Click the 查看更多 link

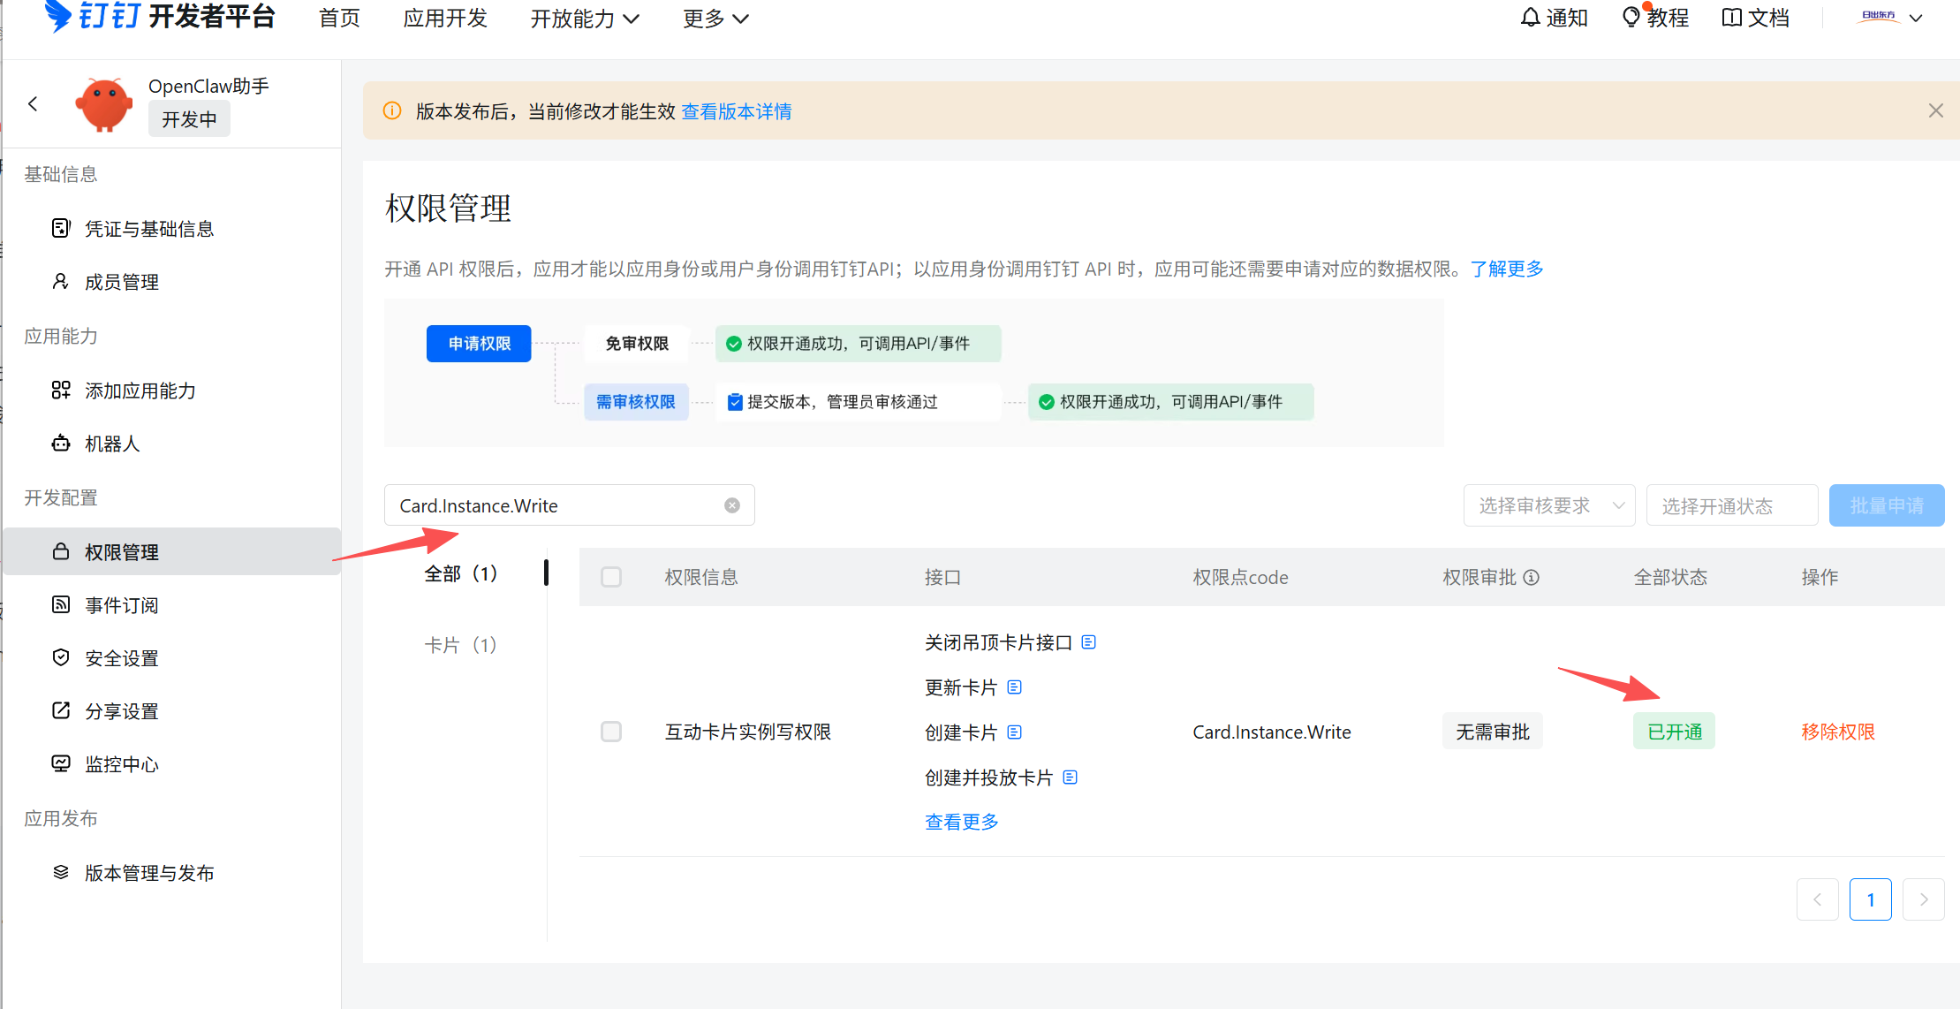[x=962, y=822]
